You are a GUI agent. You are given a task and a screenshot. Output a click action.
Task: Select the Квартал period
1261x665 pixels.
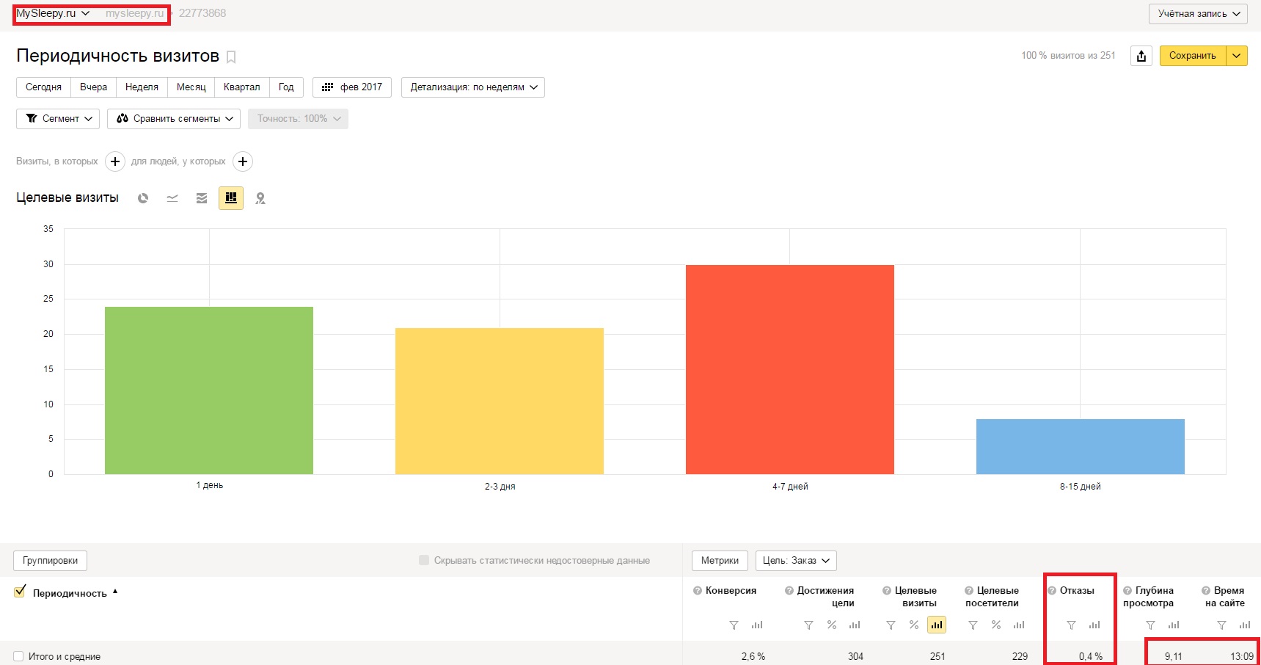242,87
